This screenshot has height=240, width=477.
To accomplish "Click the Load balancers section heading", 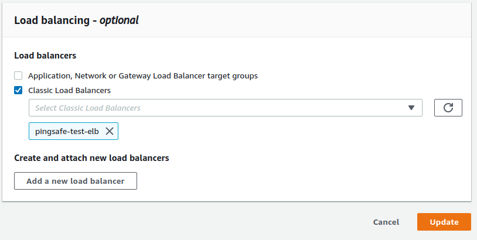I will (45, 56).
